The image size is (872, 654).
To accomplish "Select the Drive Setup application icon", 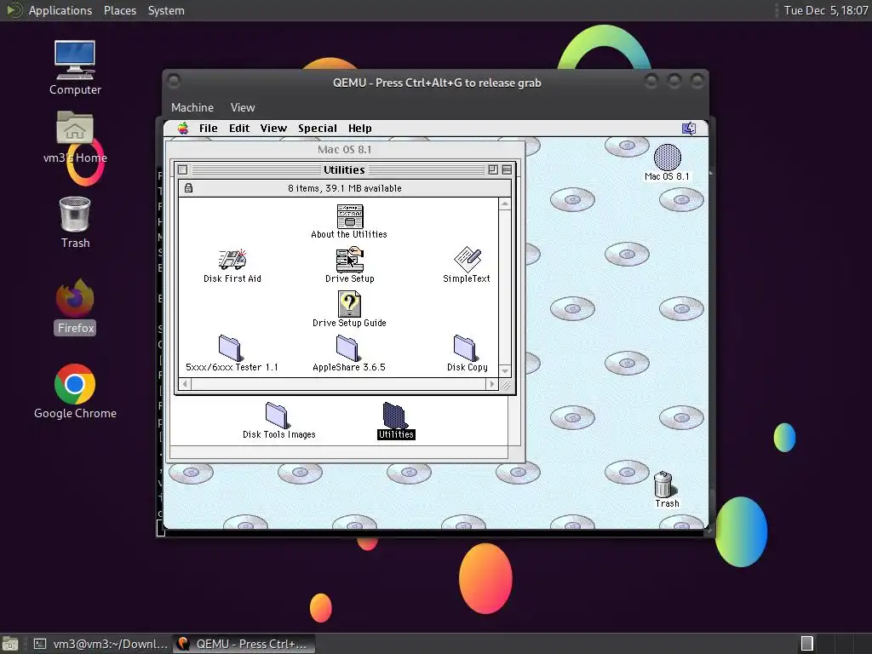I will (x=350, y=260).
